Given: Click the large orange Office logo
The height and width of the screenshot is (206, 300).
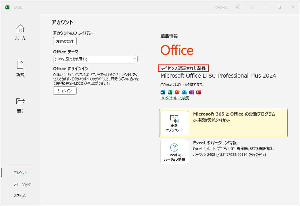Looking at the screenshot, I should click(177, 50).
